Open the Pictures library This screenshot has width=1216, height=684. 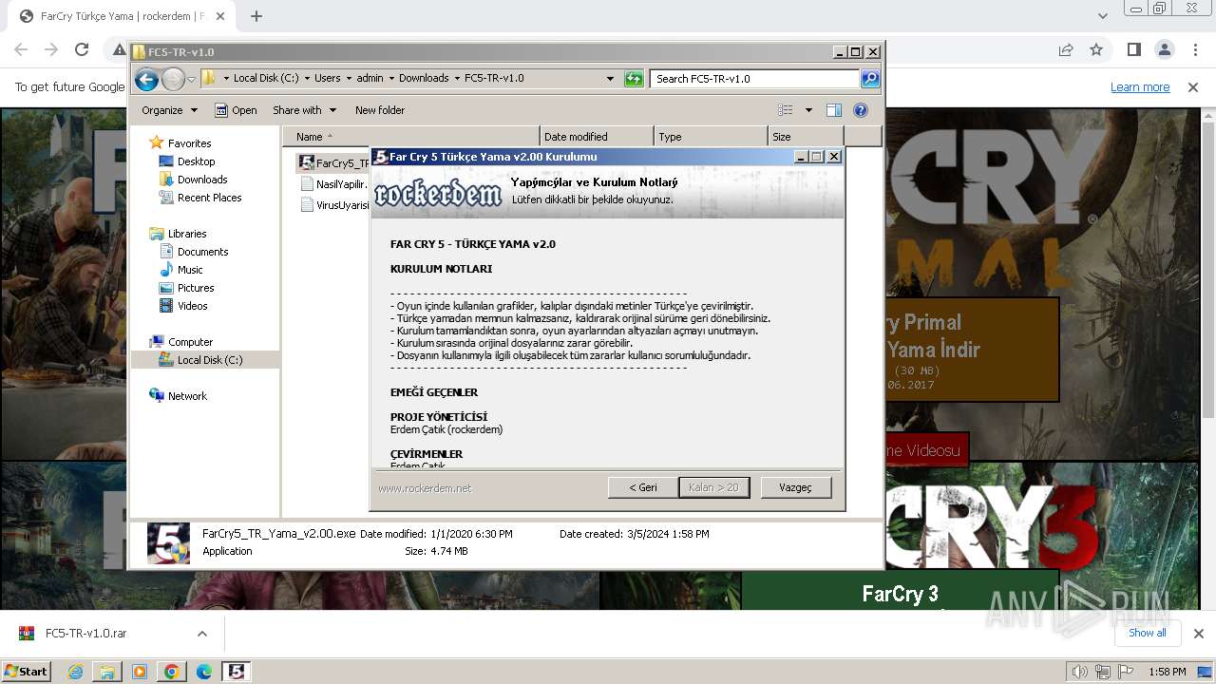196,288
